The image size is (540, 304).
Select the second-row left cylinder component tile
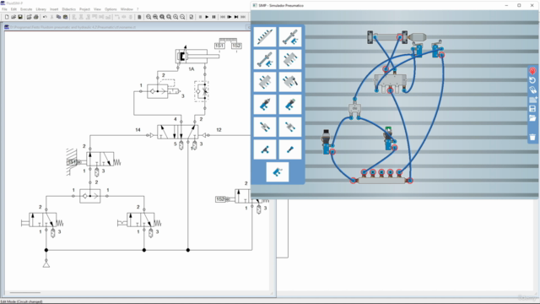(265, 60)
